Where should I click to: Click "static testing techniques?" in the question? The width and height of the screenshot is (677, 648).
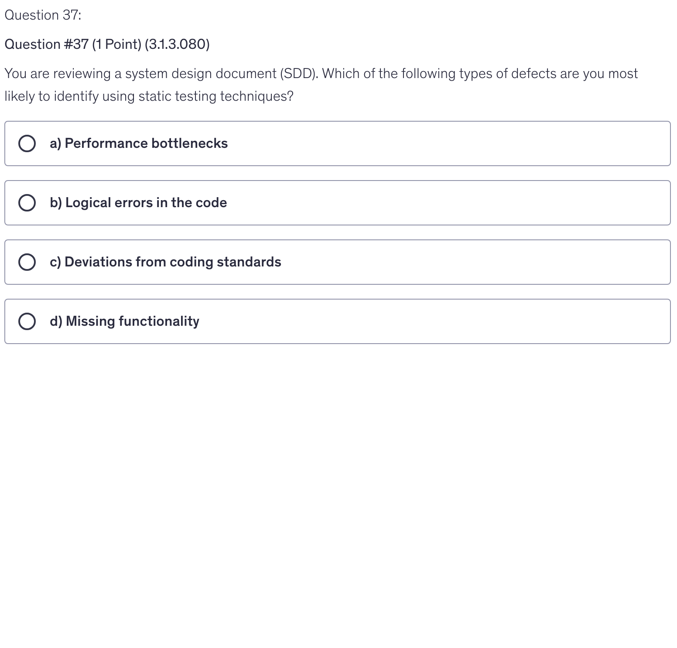coord(216,96)
